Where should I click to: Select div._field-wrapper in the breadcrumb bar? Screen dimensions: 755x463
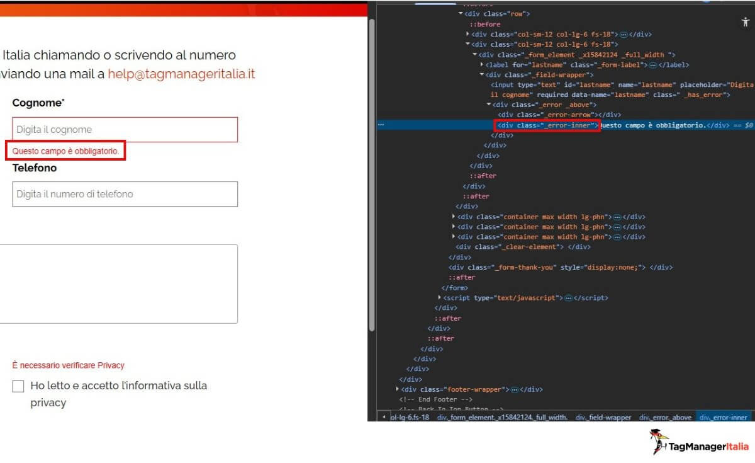click(x=603, y=417)
